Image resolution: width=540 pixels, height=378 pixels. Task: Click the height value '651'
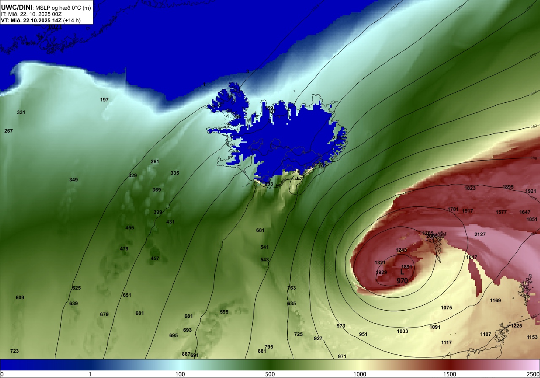point(127,295)
